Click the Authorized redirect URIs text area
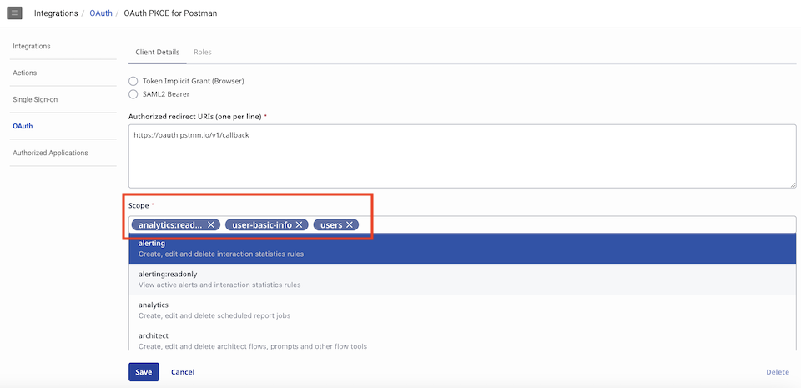 (x=462, y=159)
